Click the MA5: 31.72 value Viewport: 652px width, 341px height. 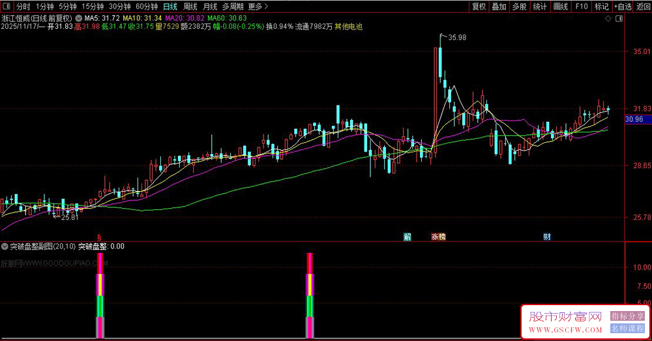102,18
